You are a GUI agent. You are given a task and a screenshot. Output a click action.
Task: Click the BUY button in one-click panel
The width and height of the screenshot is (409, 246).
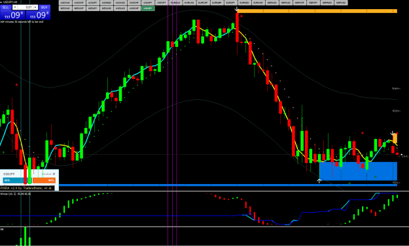(x=44, y=8)
